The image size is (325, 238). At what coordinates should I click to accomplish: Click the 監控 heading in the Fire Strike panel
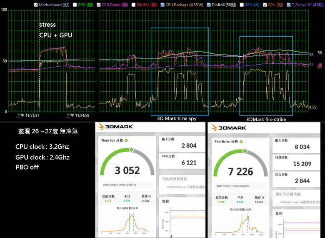[x=279, y=213]
